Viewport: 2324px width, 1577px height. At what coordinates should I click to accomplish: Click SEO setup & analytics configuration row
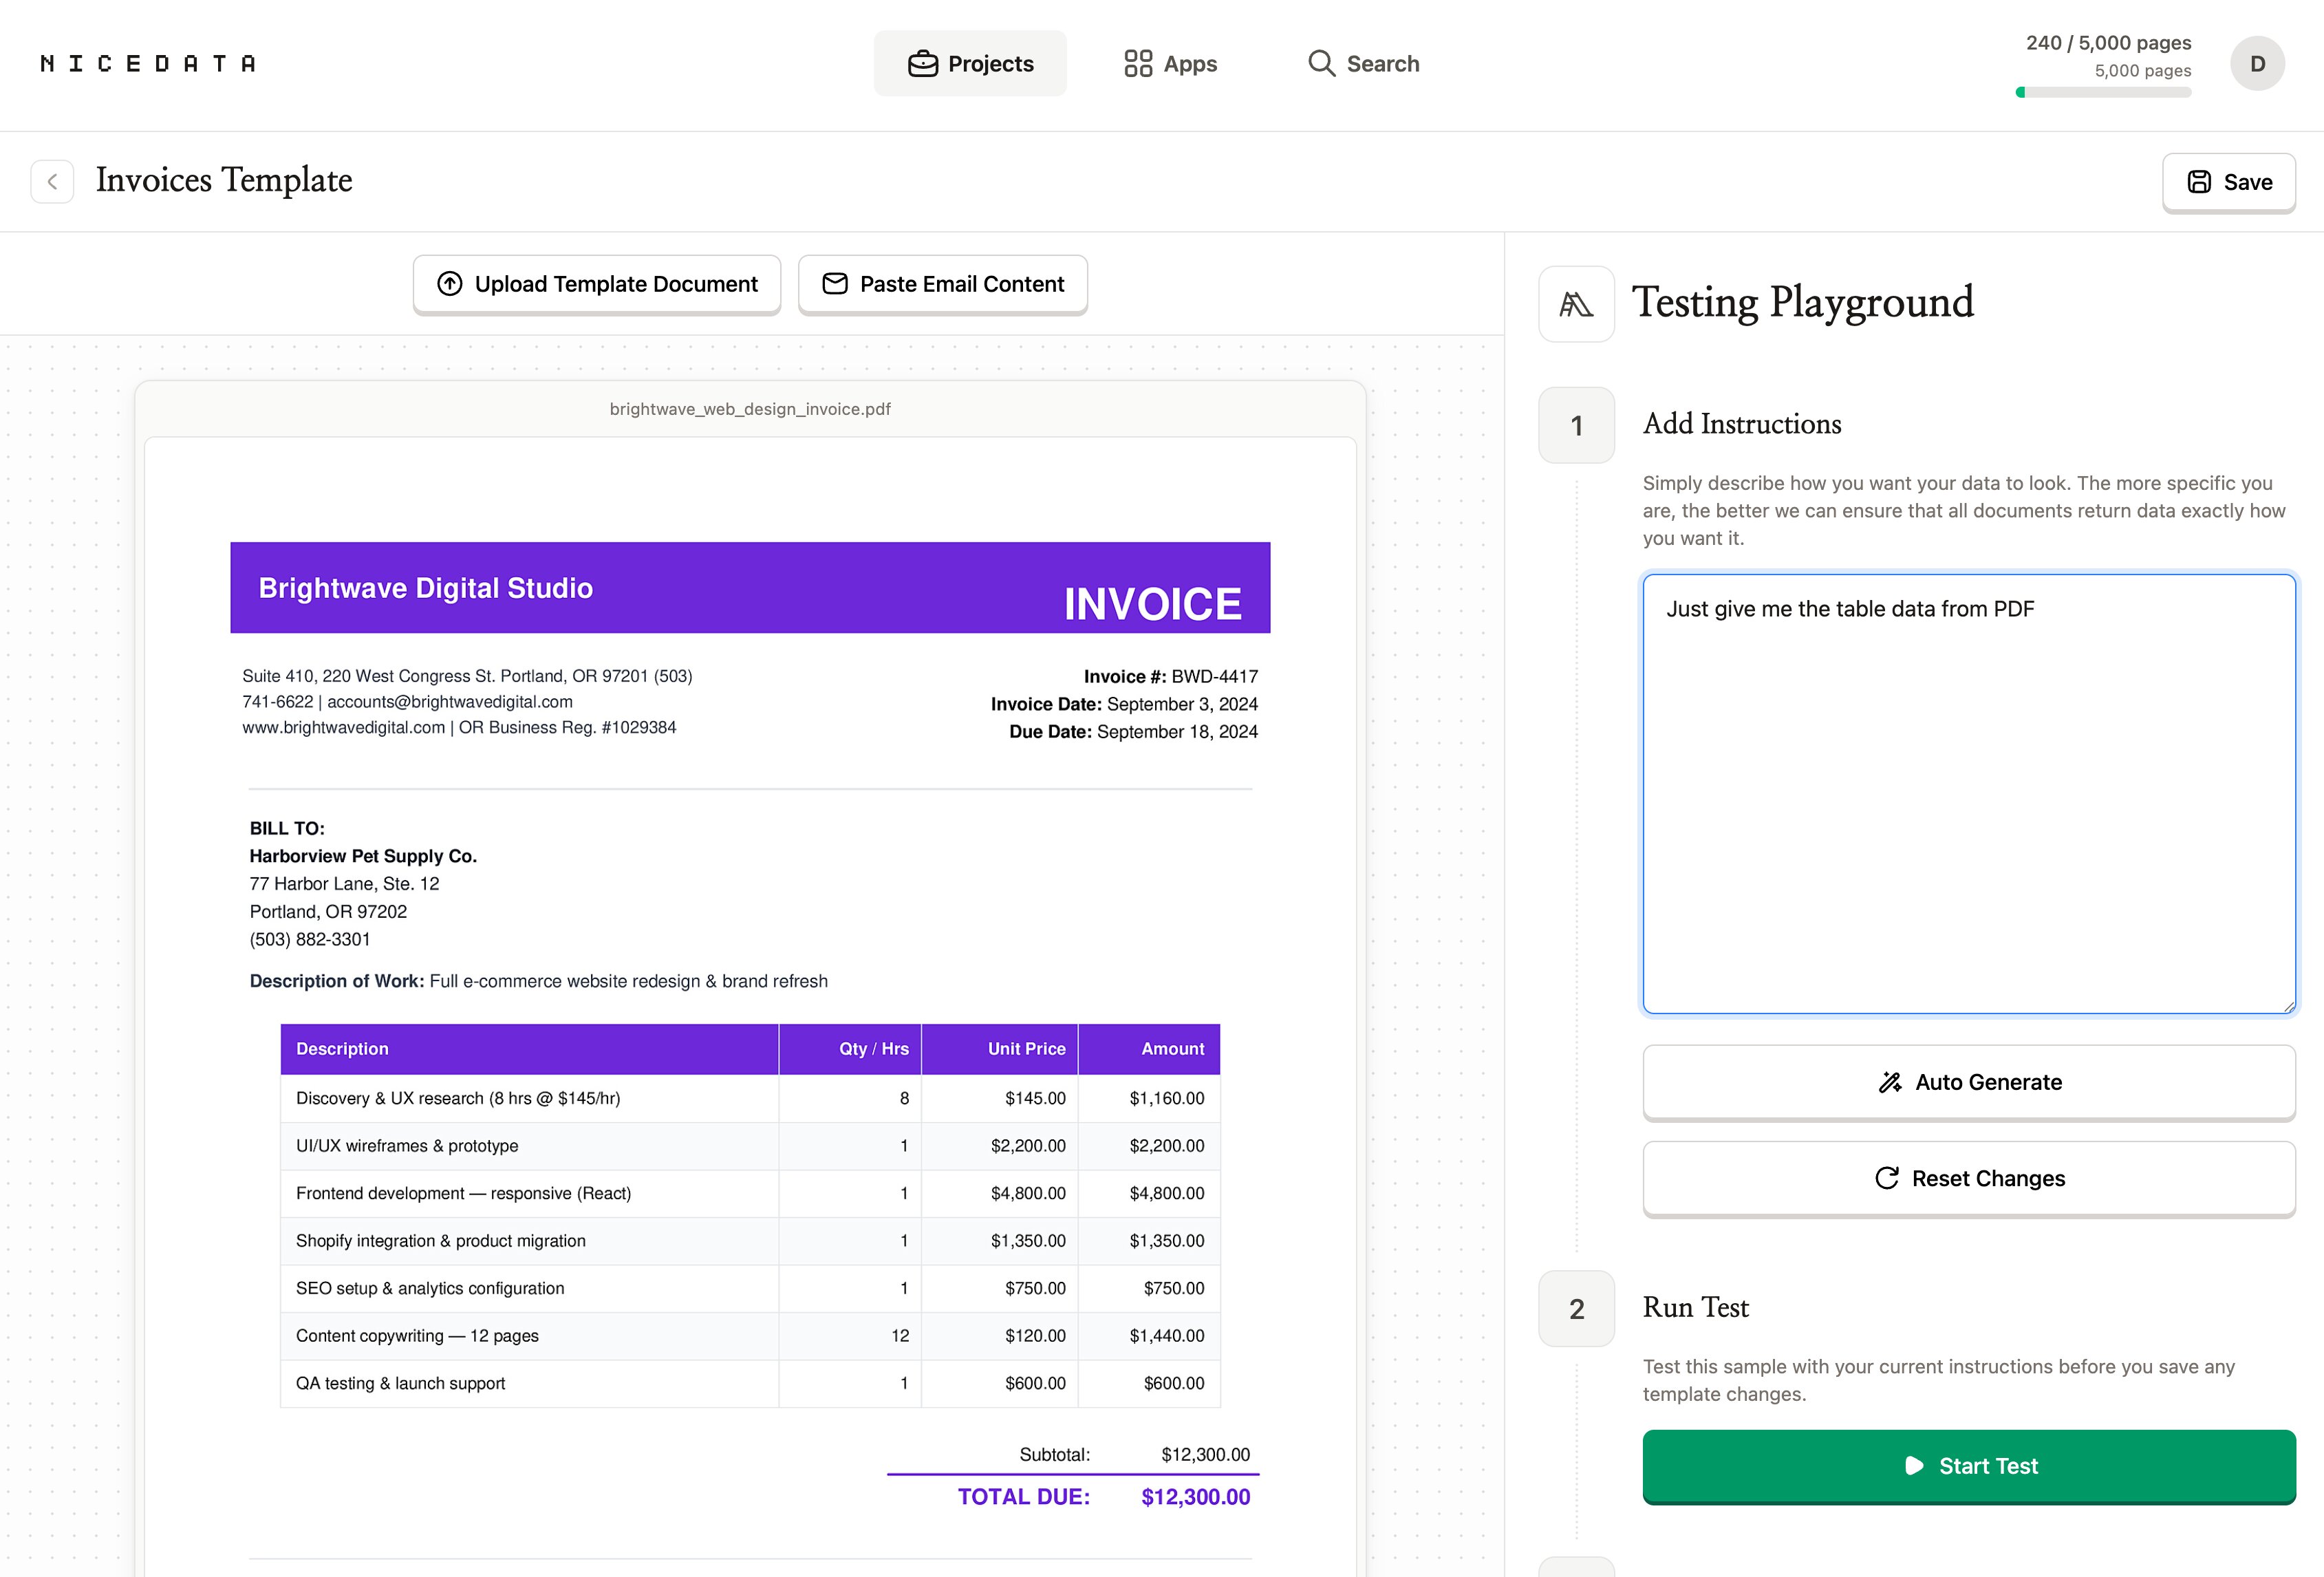750,1288
